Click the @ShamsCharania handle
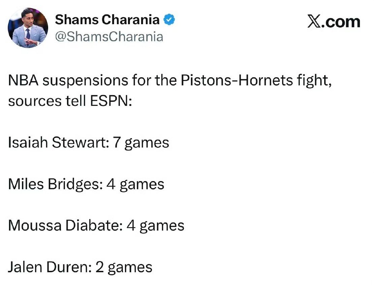Image resolution: width=374 pixels, height=285 pixels. (x=109, y=36)
